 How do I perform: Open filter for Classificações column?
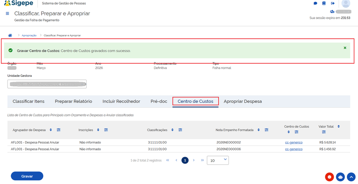180,130
